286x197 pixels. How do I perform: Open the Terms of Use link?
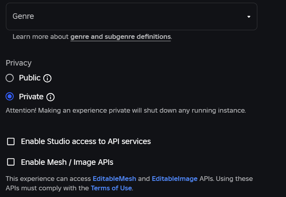click(111, 188)
